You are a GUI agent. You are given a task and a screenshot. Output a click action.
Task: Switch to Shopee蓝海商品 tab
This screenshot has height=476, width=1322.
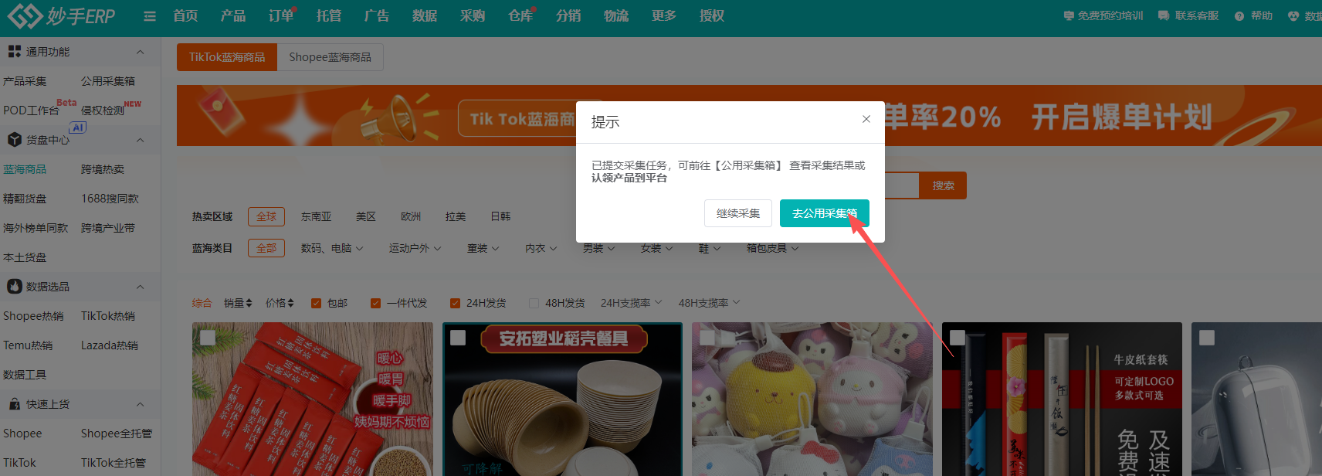click(x=330, y=57)
